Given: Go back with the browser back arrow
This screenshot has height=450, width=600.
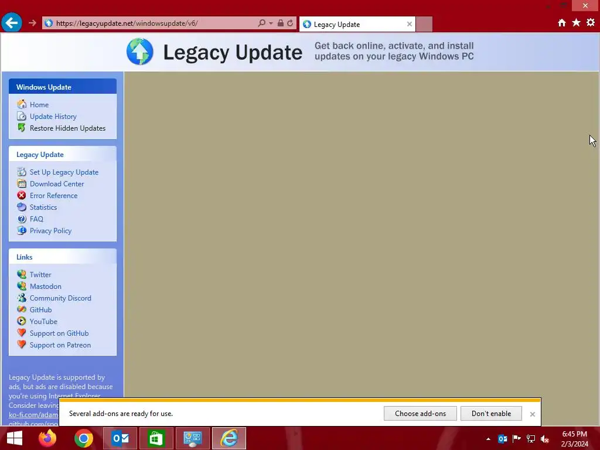Looking at the screenshot, I should [12, 23].
